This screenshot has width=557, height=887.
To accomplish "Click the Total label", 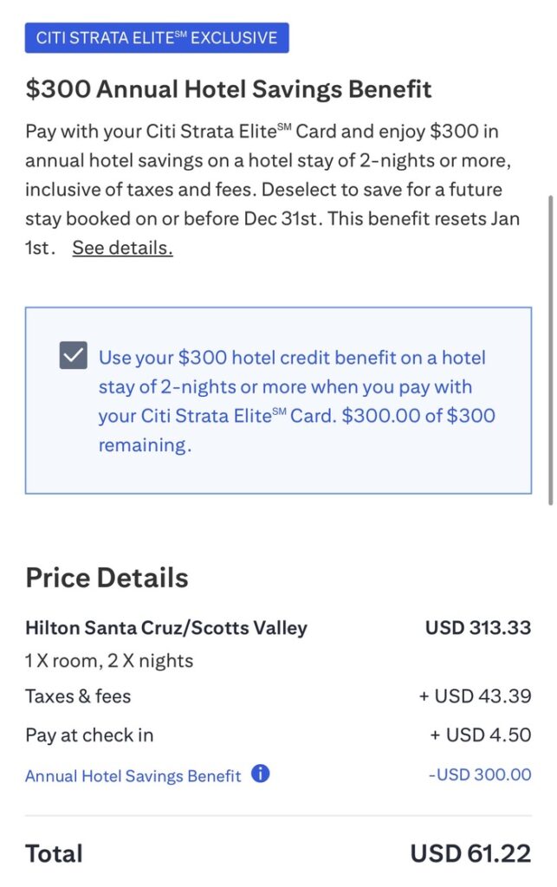I will 54,853.
